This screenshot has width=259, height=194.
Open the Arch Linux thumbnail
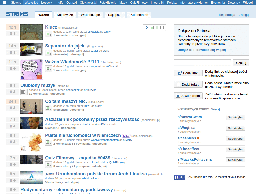point(32,177)
